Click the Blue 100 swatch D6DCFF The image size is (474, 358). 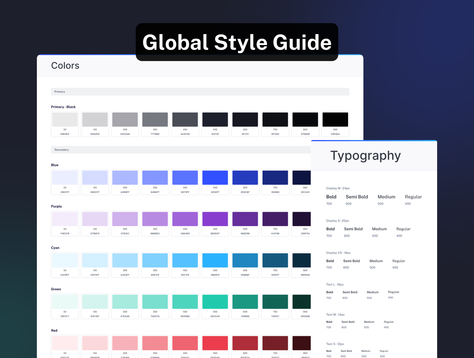95,178
